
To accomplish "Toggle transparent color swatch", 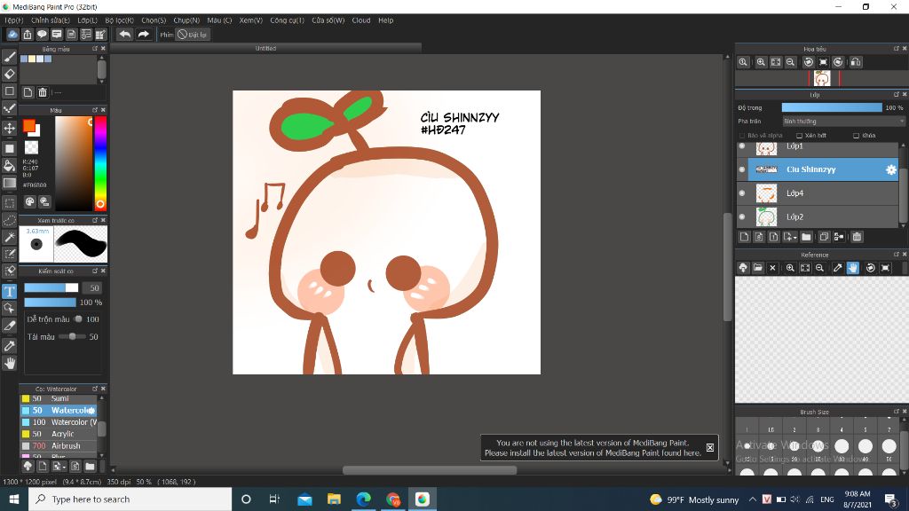I will pos(31,148).
